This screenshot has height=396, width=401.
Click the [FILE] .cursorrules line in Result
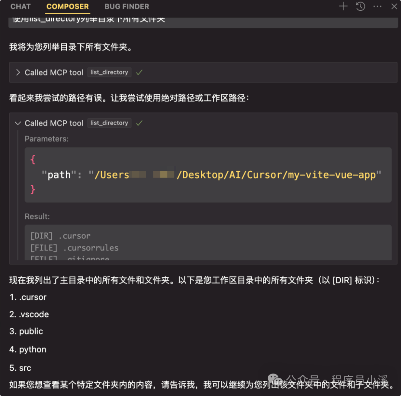74,248
